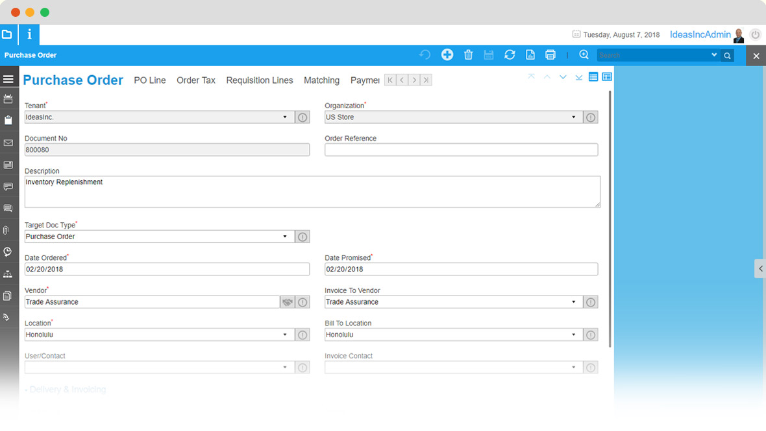Click the Vendor business partner handshake icon

coord(287,302)
